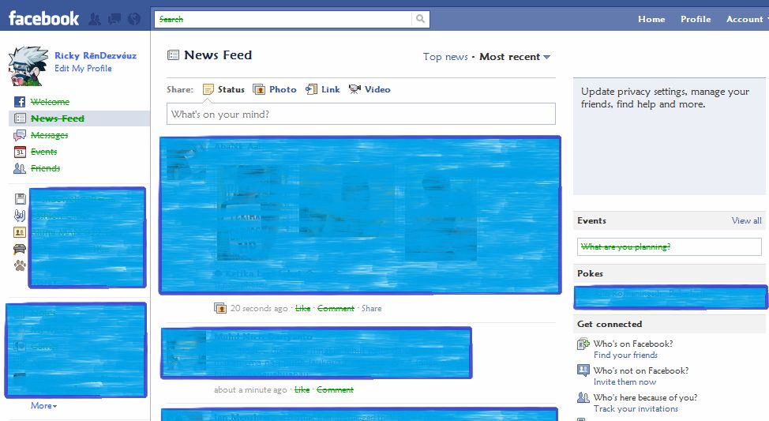
Task: Click View all in Events section
Action: click(746, 221)
